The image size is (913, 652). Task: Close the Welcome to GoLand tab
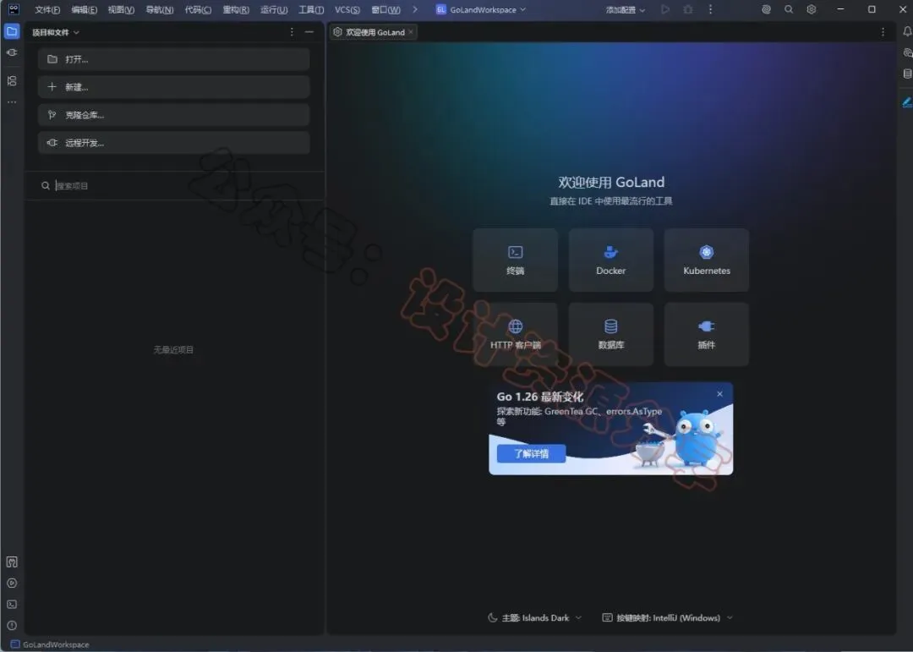pos(411,32)
